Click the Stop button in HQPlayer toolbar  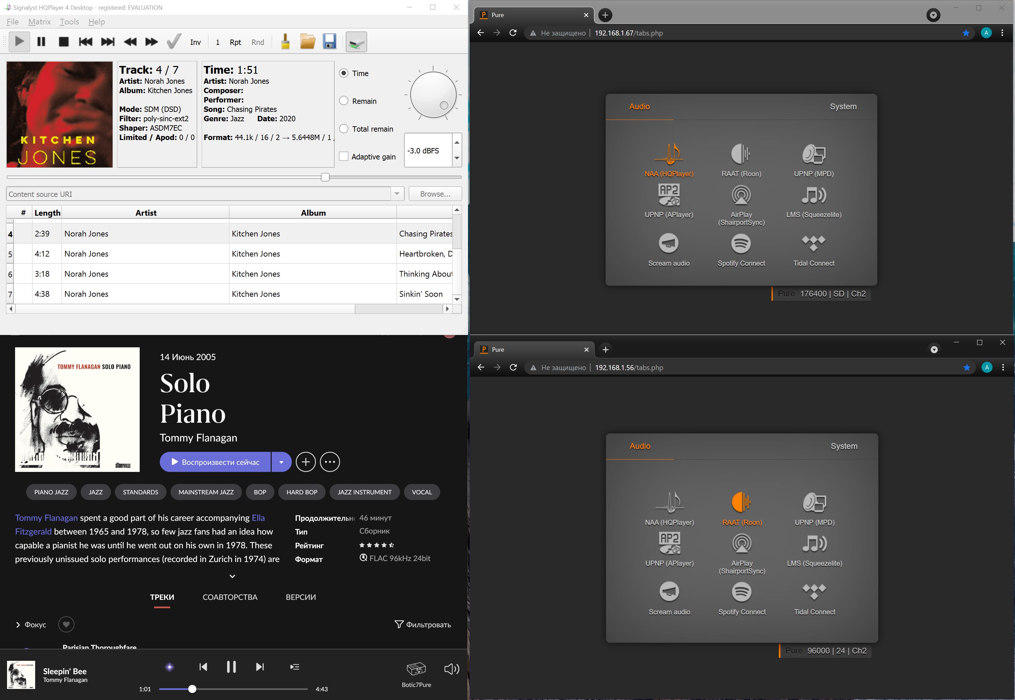(x=64, y=42)
